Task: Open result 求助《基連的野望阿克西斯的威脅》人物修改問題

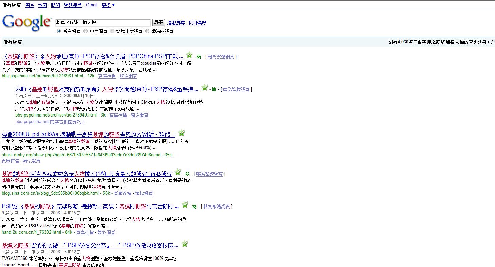Action: pos(107,89)
